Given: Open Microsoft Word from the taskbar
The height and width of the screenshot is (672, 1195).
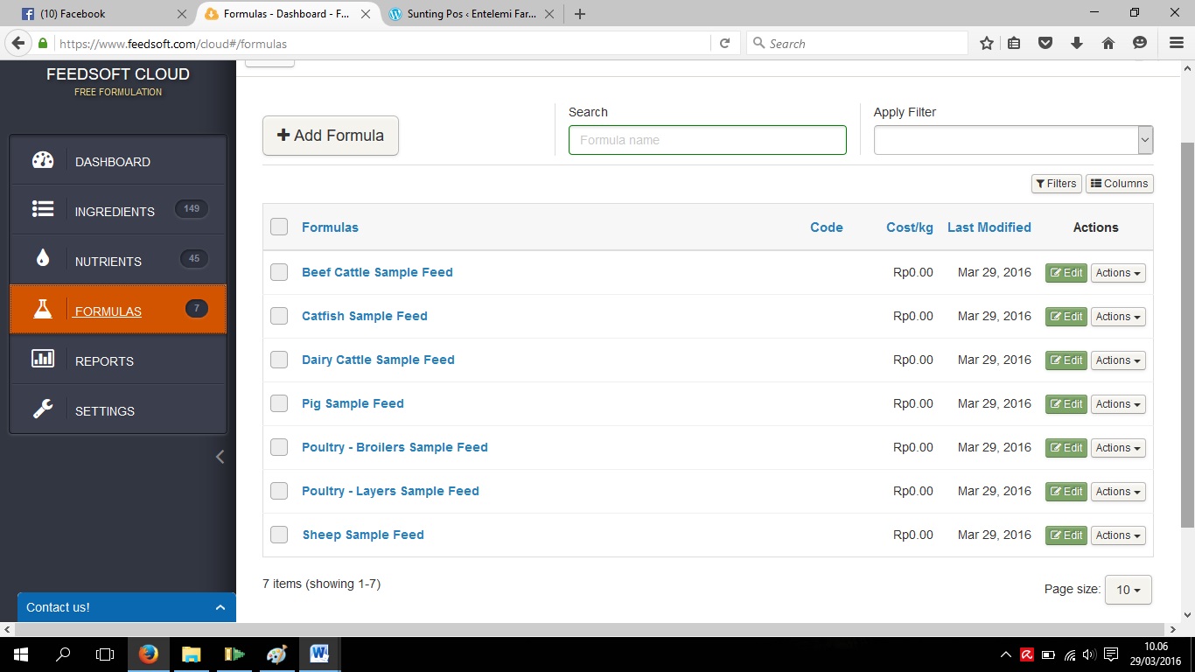Looking at the screenshot, I should [x=318, y=654].
